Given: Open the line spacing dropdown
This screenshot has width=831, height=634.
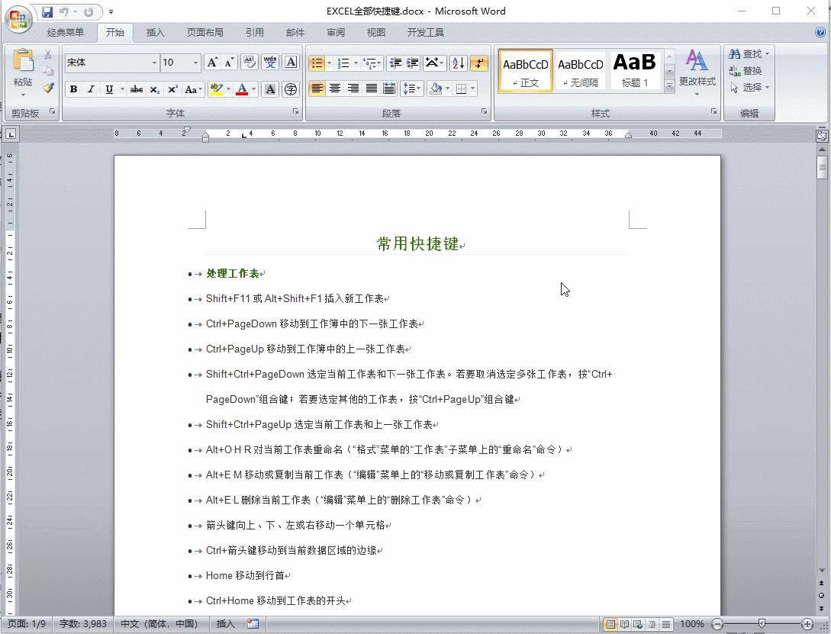Looking at the screenshot, I should 417,88.
